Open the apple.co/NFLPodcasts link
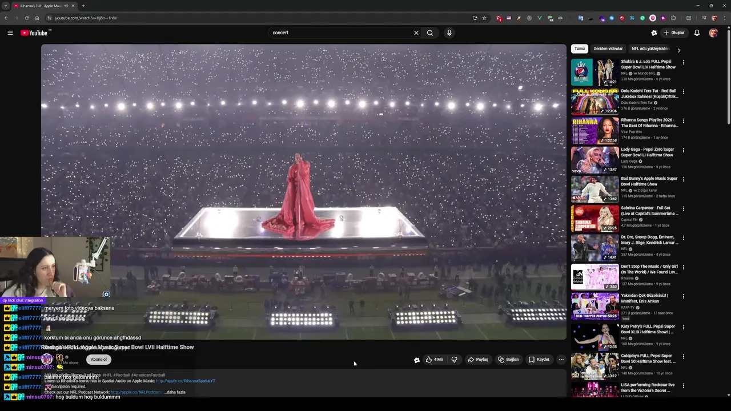Screen dimensions: 731x411 (x=136, y=392)
